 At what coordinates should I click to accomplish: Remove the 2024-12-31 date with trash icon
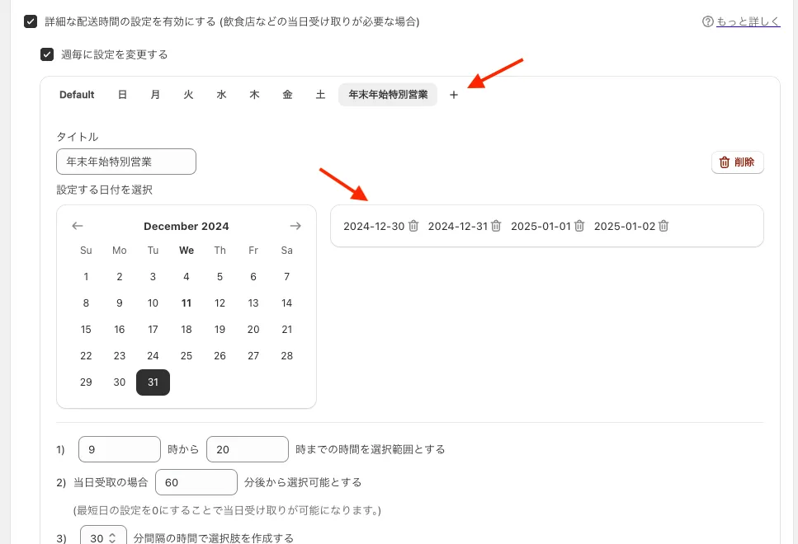pyautogui.click(x=496, y=226)
